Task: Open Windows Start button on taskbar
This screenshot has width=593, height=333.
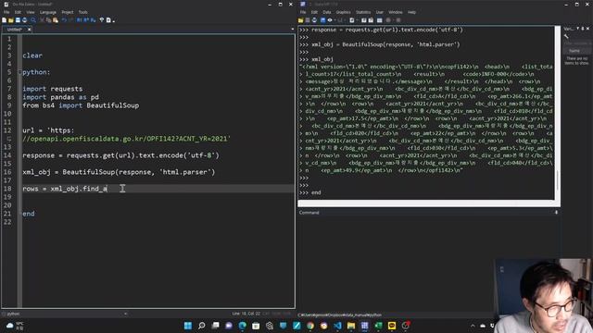Action: (188, 326)
